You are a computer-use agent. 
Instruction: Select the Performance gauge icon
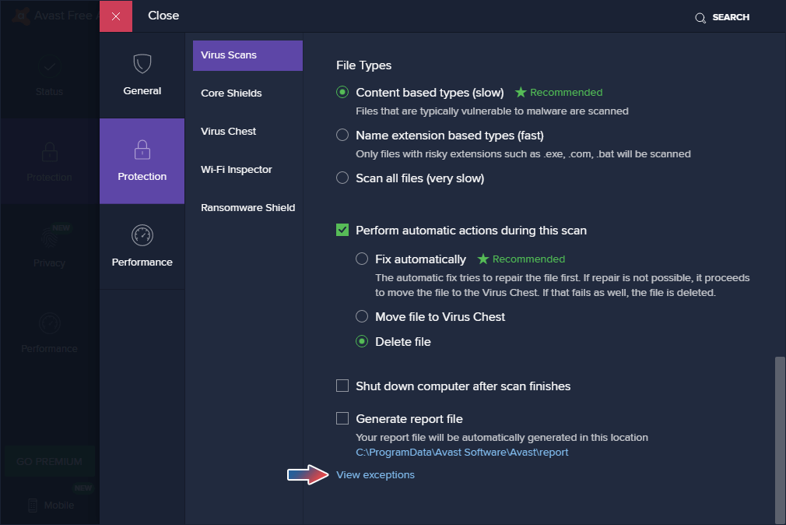(x=142, y=235)
